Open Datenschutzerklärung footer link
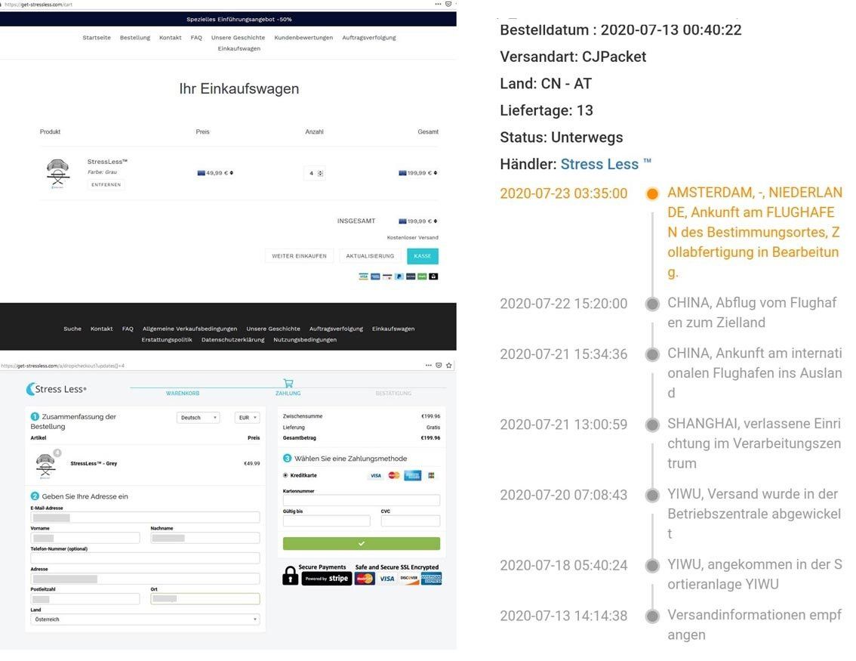The width and height of the screenshot is (856, 661). (x=232, y=340)
